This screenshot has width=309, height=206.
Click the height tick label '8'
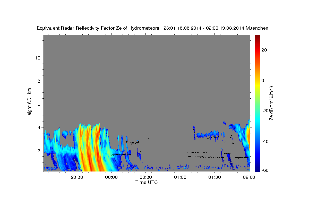click(x=39, y=81)
